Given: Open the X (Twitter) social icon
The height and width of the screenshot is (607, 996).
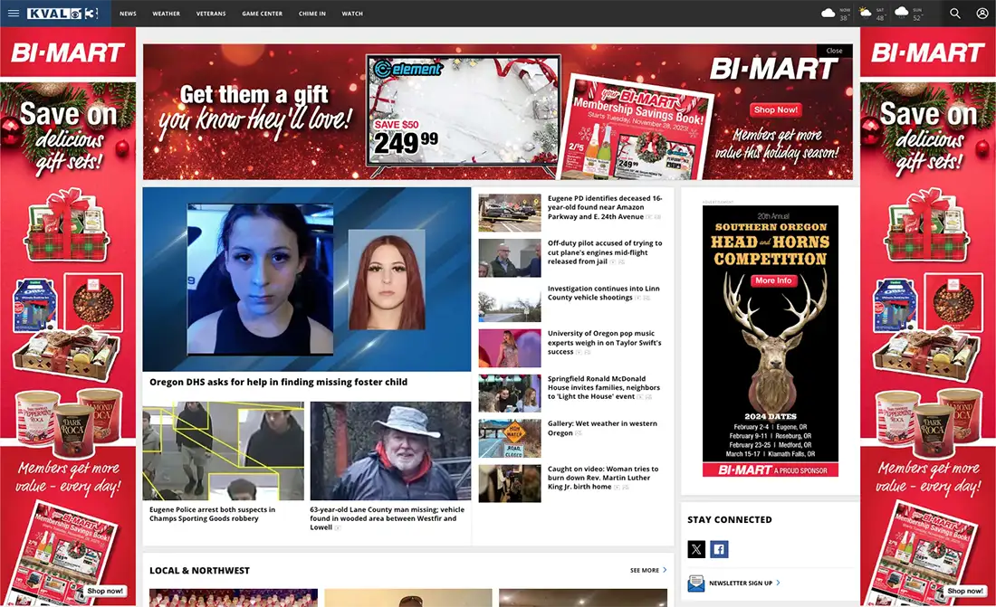Looking at the screenshot, I should [x=696, y=549].
